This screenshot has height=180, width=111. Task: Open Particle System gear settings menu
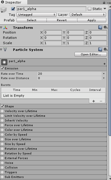click(x=105, y=49)
